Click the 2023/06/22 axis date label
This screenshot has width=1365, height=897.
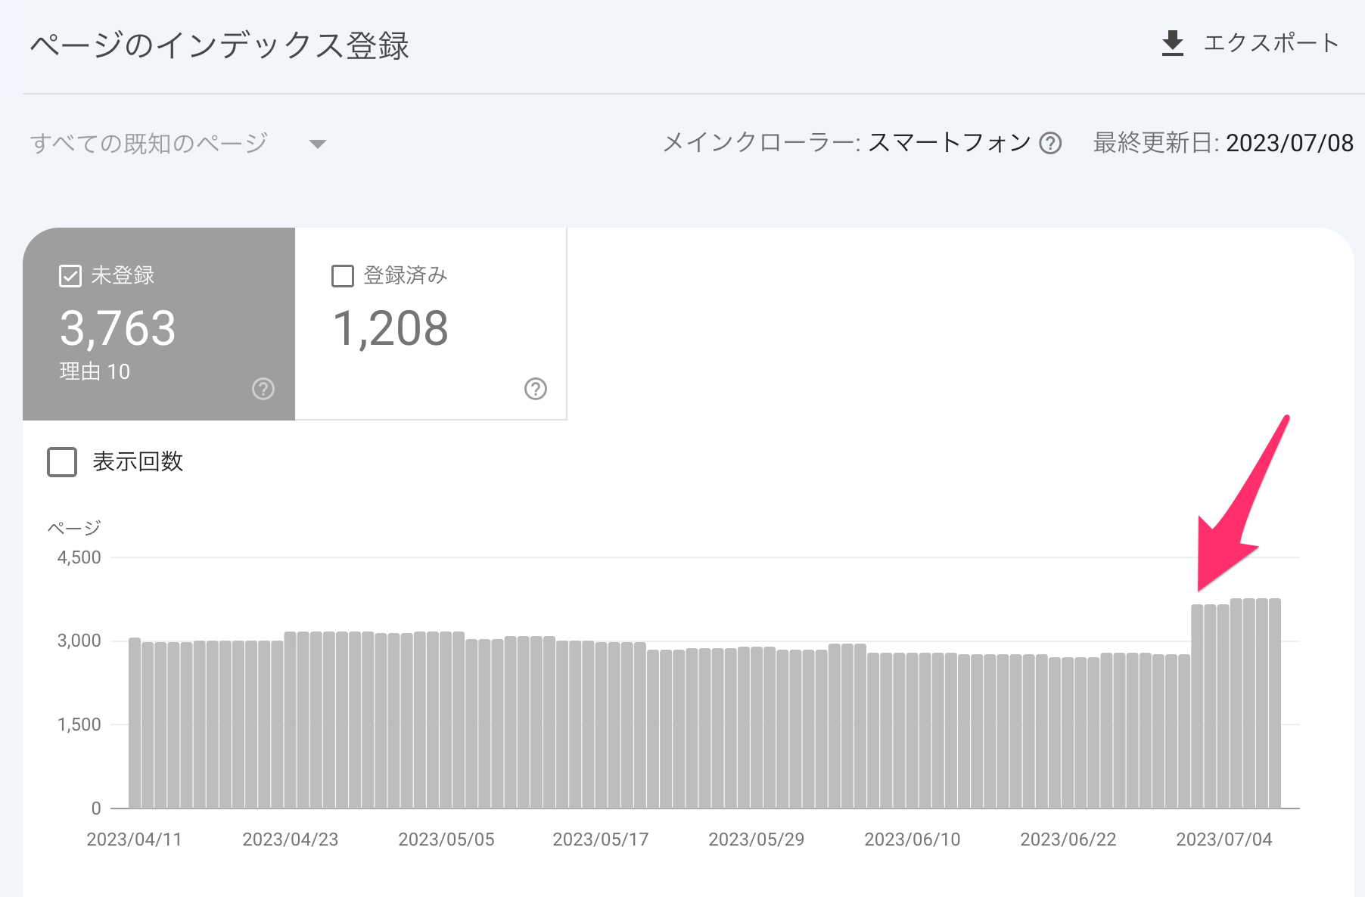click(x=1068, y=840)
